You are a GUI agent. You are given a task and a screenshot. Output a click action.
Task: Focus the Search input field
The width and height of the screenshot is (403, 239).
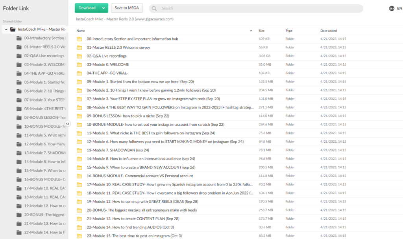pyautogui.click(x=256, y=8)
